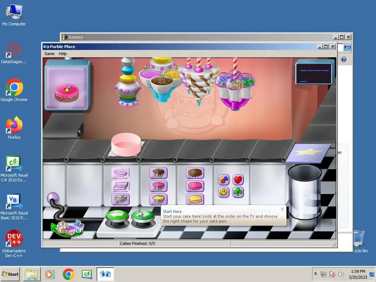
Task: Click the batter bowl mixer machine
Action: click(162, 80)
